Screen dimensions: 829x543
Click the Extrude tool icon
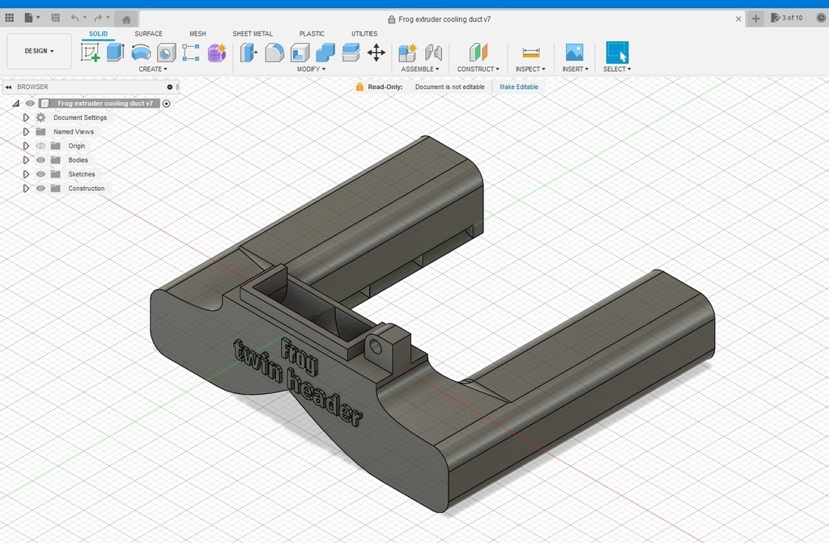point(116,53)
